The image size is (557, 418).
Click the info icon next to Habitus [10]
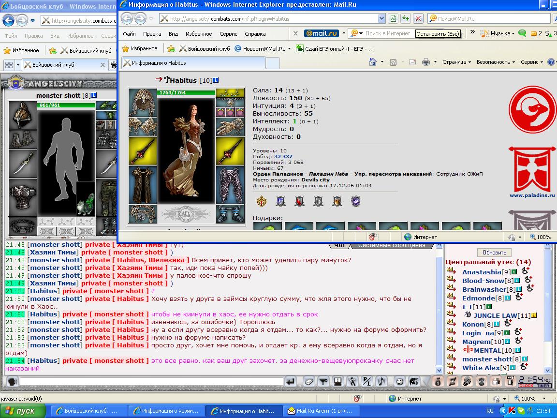216,80
